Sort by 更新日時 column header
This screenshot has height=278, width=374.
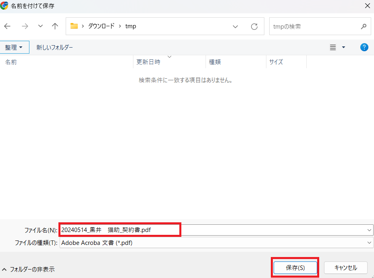pos(148,62)
